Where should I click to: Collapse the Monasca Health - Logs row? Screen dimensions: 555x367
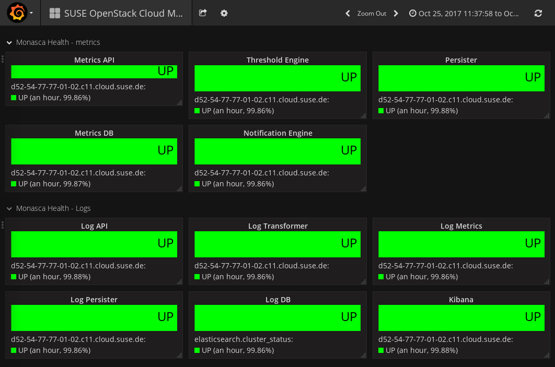tap(9, 208)
